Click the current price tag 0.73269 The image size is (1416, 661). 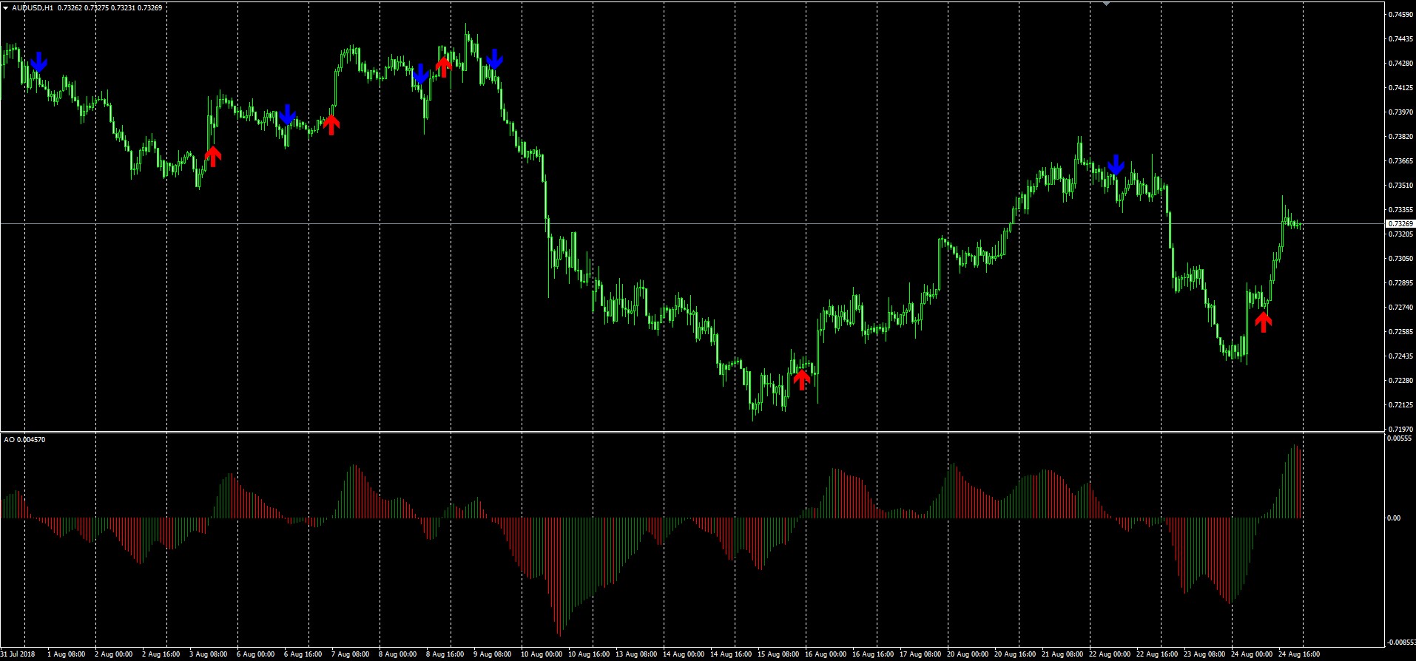(1400, 223)
